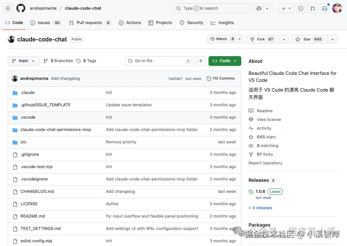The height and width of the screenshot is (246, 347).
Task: Open the Star lists dropdown arrow
Action: pyautogui.click(x=332, y=39)
